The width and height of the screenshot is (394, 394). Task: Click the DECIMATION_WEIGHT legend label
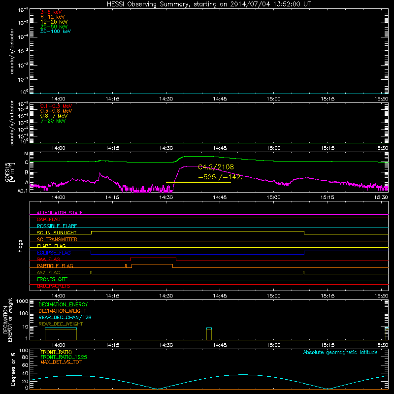pyautogui.click(x=63, y=311)
